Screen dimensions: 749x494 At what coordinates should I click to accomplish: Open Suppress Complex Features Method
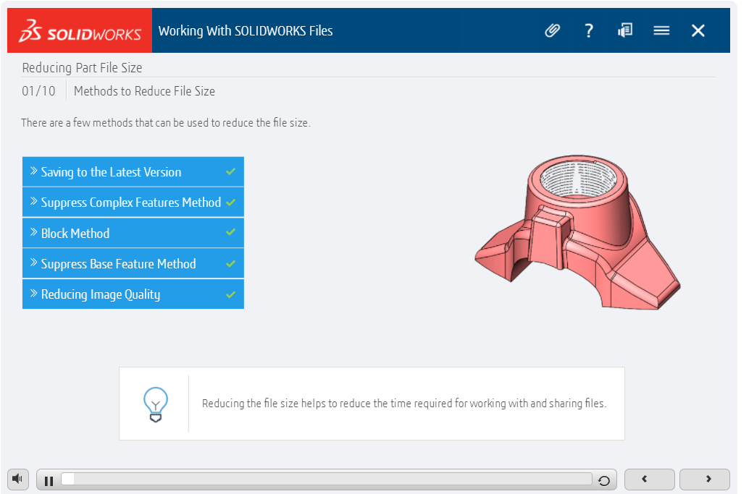[133, 203]
